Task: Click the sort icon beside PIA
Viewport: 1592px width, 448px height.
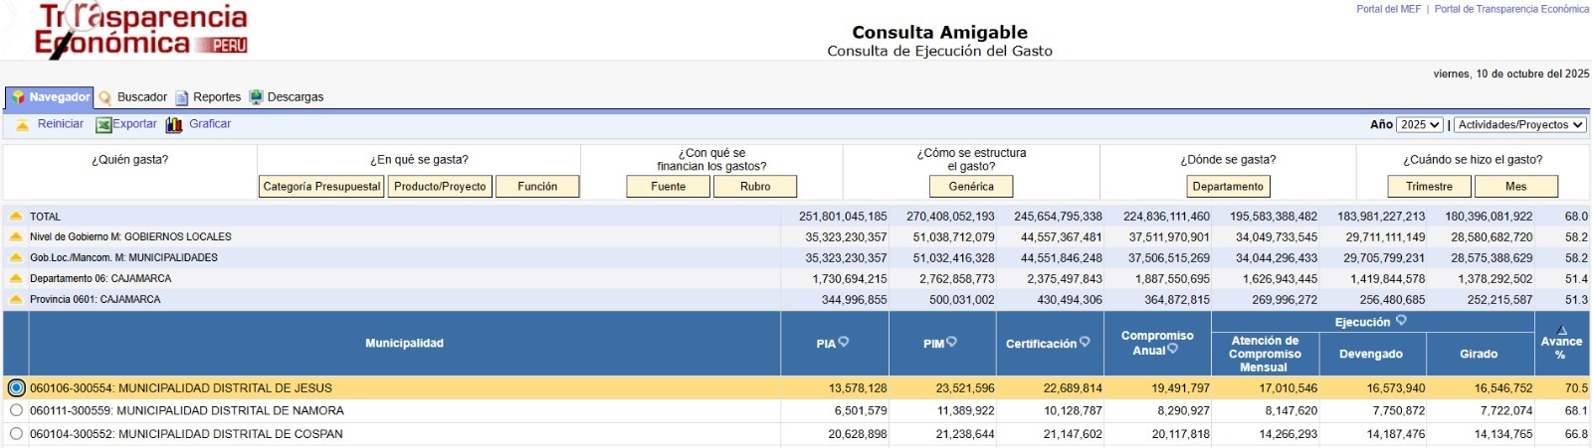Action: tap(844, 342)
